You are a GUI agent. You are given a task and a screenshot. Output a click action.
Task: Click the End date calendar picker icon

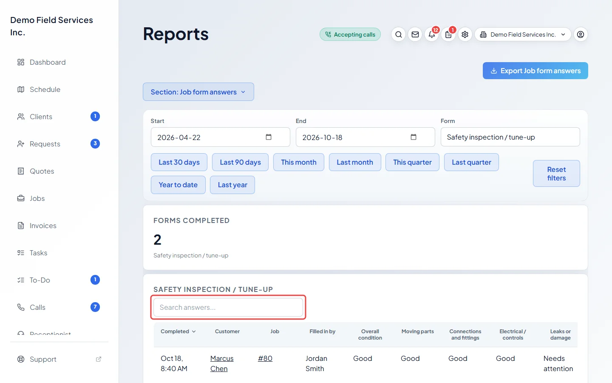pos(414,137)
